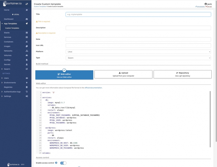Image resolution: width=217 pixels, height=167 pixels.
Task: Click the Users group icon
Action: tap(27, 78)
